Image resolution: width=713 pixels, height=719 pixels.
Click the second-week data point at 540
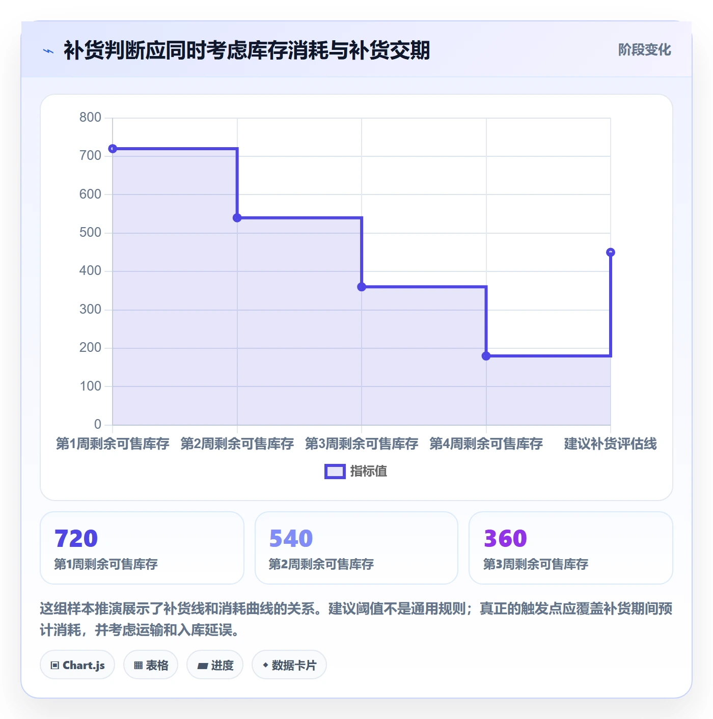click(x=237, y=218)
